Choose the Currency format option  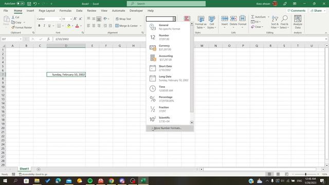click(x=169, y=47)
